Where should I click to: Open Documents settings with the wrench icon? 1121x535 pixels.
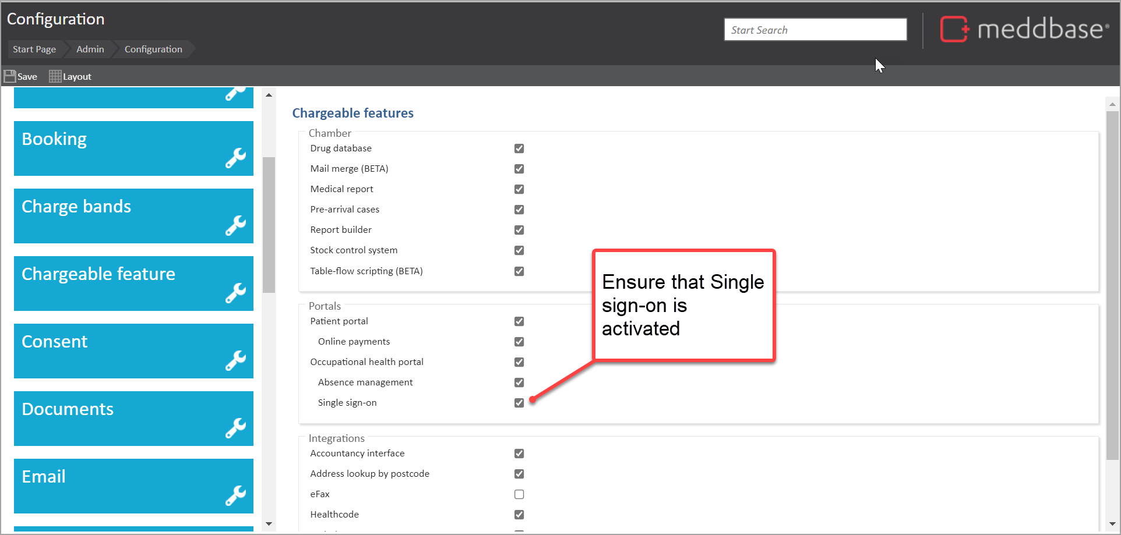tap(236, 427)
